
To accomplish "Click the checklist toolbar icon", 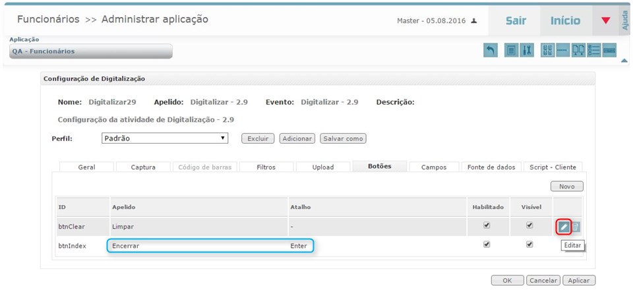I will [x=594, y=50].
